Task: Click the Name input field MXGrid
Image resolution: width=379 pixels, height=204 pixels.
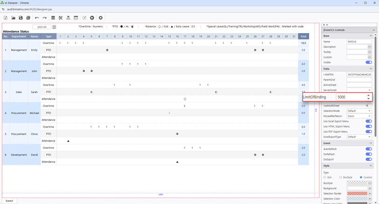Action: [x=359, y=41]
